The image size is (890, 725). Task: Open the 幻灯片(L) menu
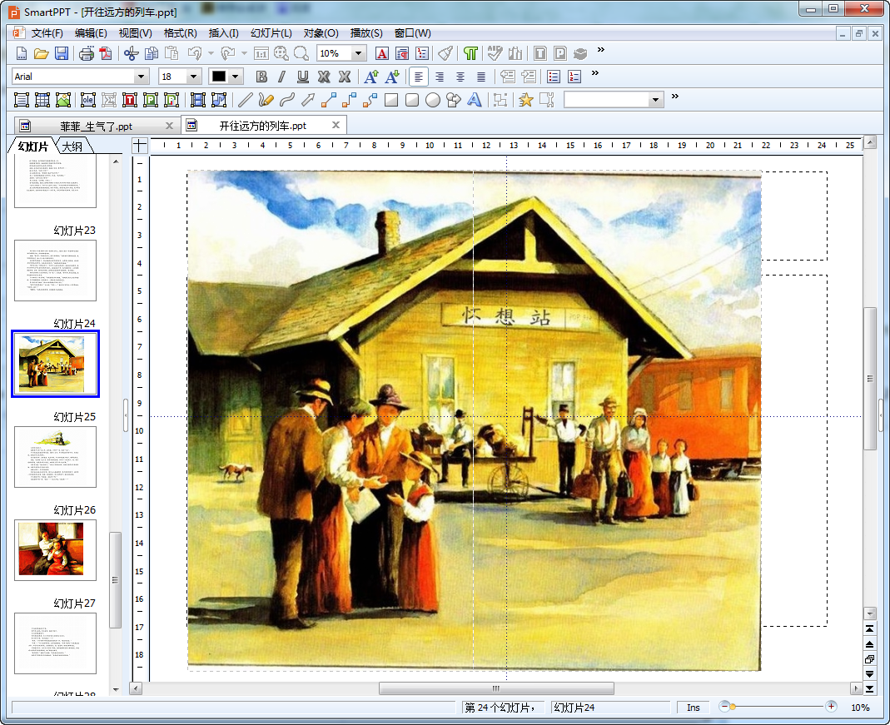click(x=271, y=33)
